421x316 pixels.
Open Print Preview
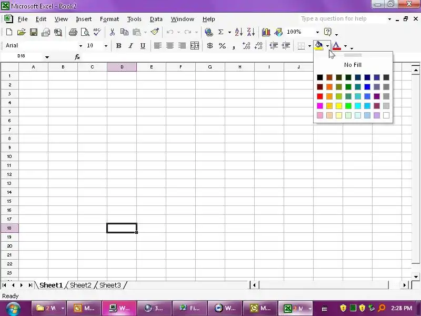[x=85, y=32]
